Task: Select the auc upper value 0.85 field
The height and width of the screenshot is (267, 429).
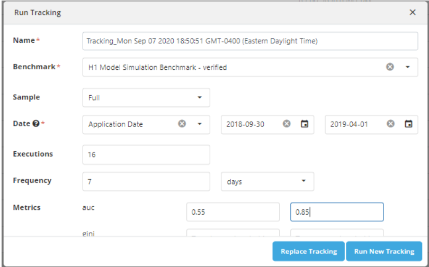Action: [x=337, y=212]
